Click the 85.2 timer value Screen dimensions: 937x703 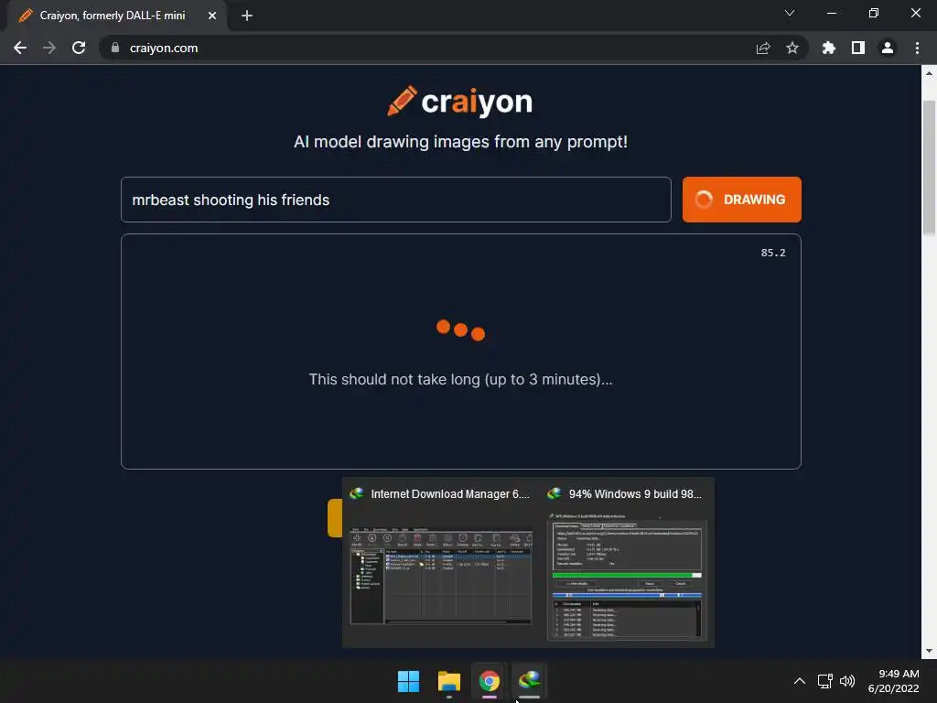tap(773, 253)
